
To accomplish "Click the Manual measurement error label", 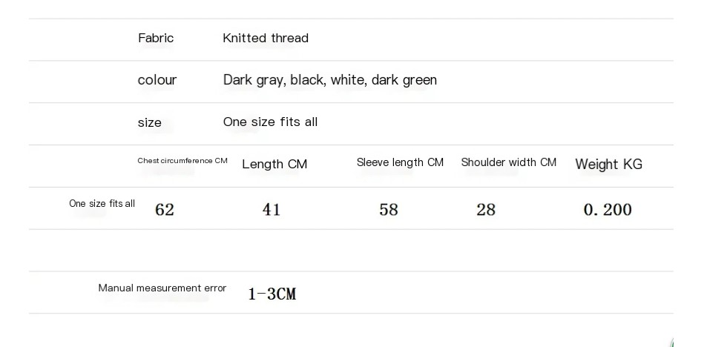I will click(162, 288).
